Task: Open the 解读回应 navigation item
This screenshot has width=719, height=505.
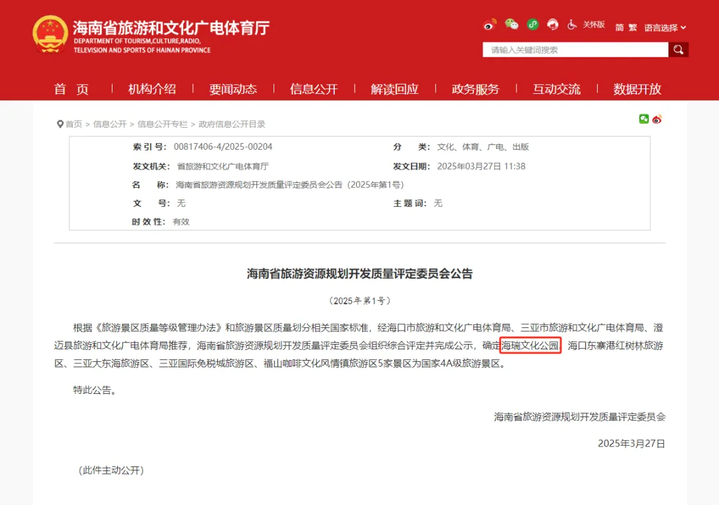Action: 394,89
